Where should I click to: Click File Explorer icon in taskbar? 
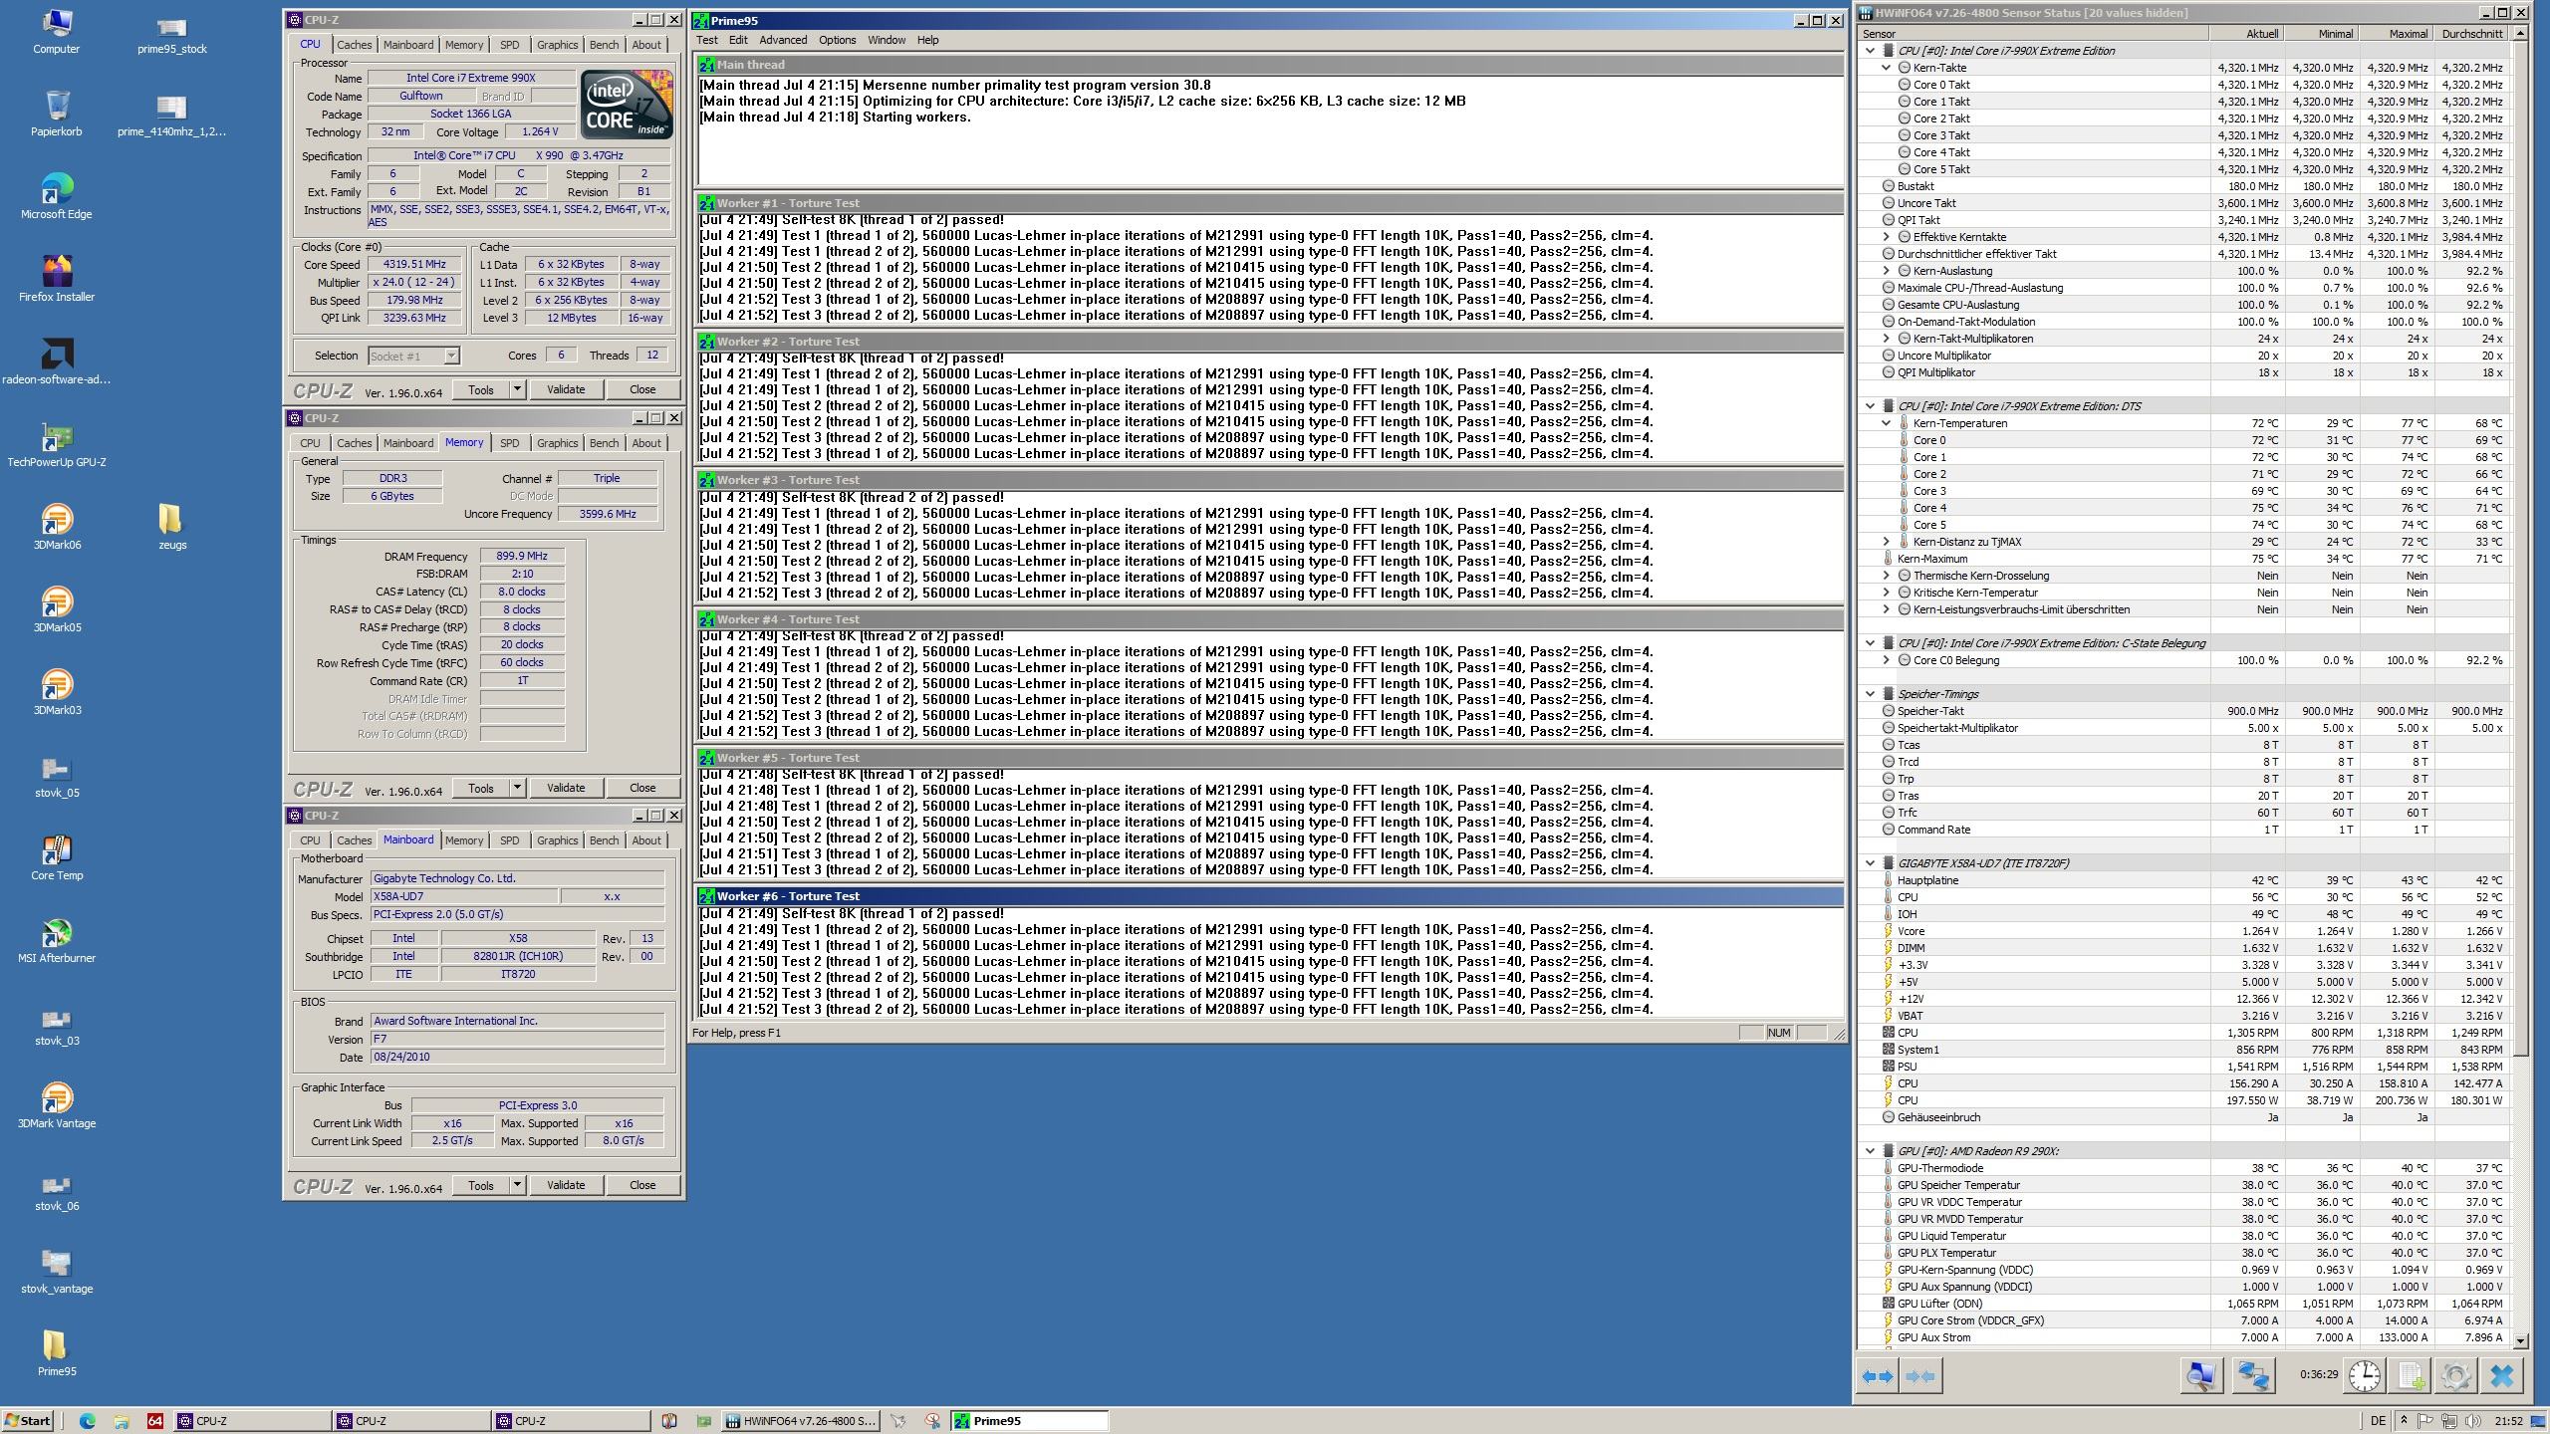tap(121, 1421)
